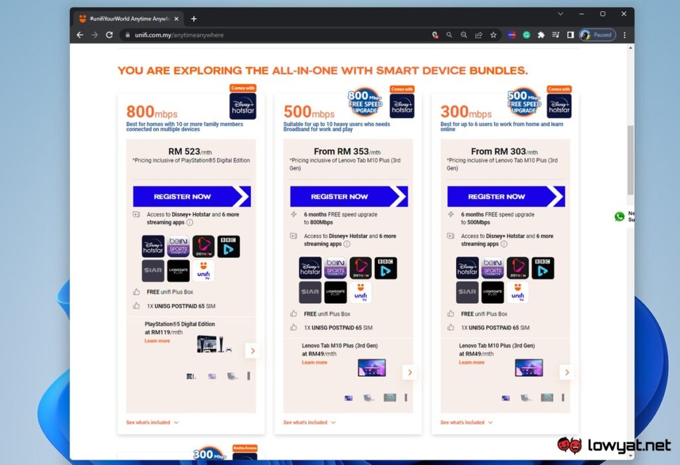This screenshot has width=680, height=465.
Task: Register now for the 500mbps plan
Action: tap(349, 196)
